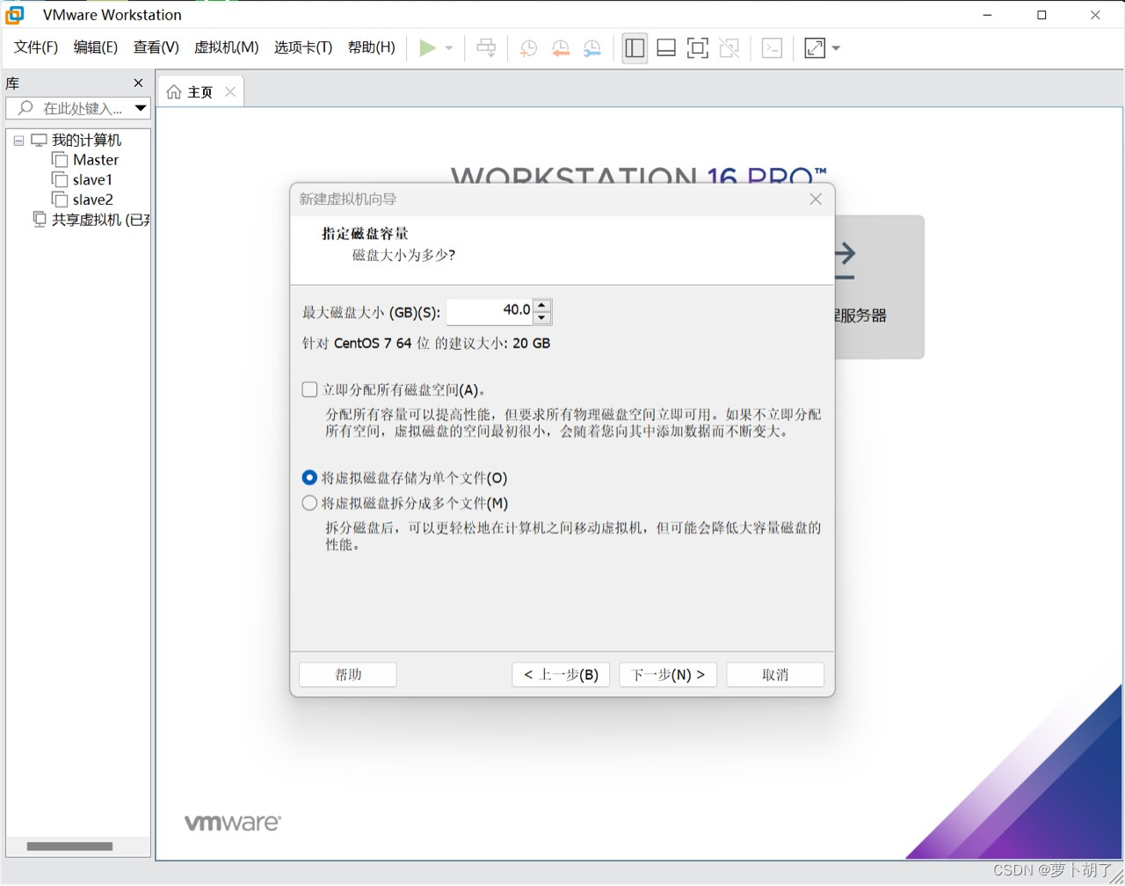
Task: Open the snapshot manager icon
Action: 592,48
